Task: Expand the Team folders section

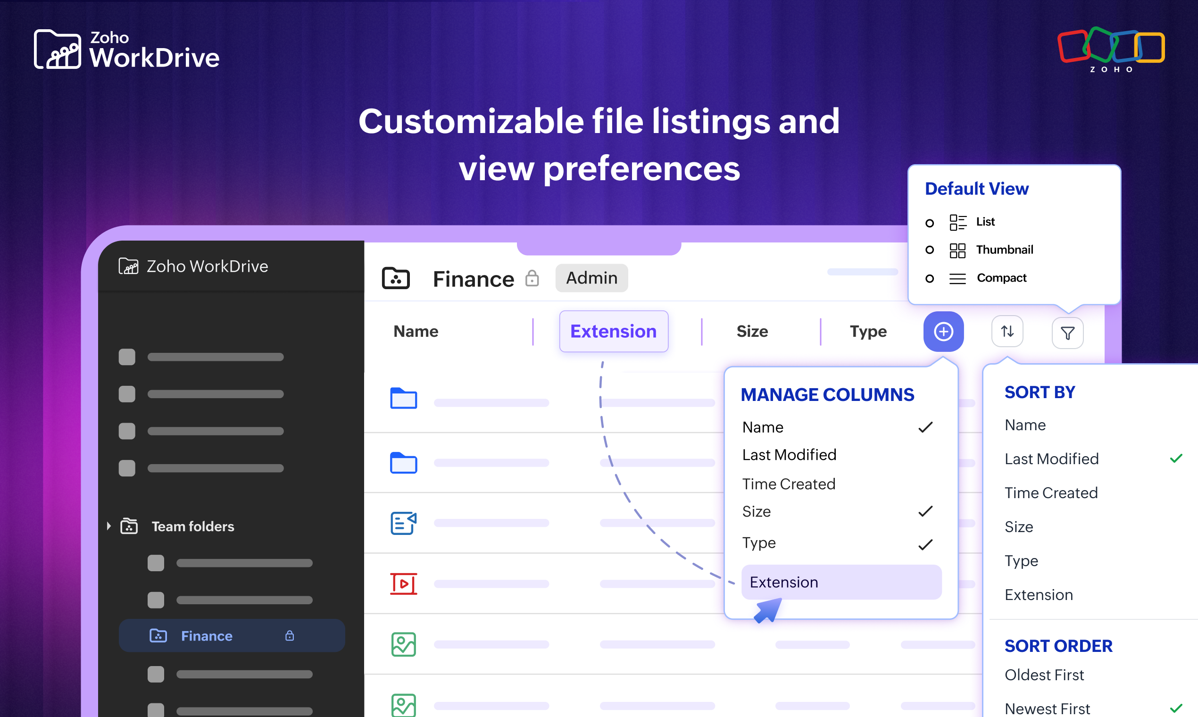Action: [108, 526]
